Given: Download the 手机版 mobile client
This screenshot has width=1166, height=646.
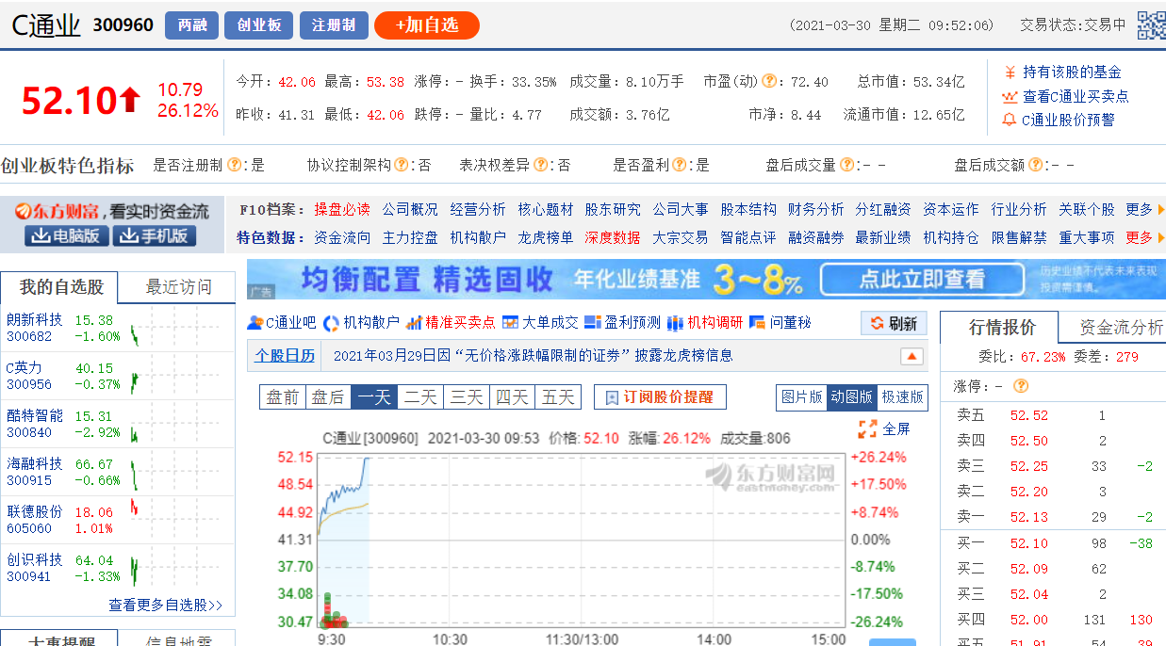Looking at the screenshot, I should [155, 235].
